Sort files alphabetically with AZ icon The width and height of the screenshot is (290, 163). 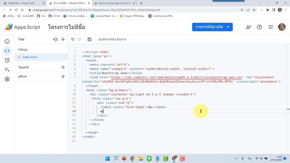55,39
